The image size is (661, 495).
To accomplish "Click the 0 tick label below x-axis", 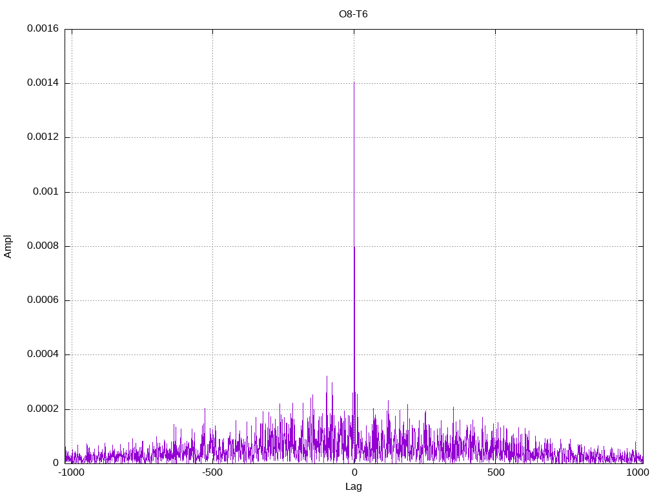I will click(x=354, y=472).
